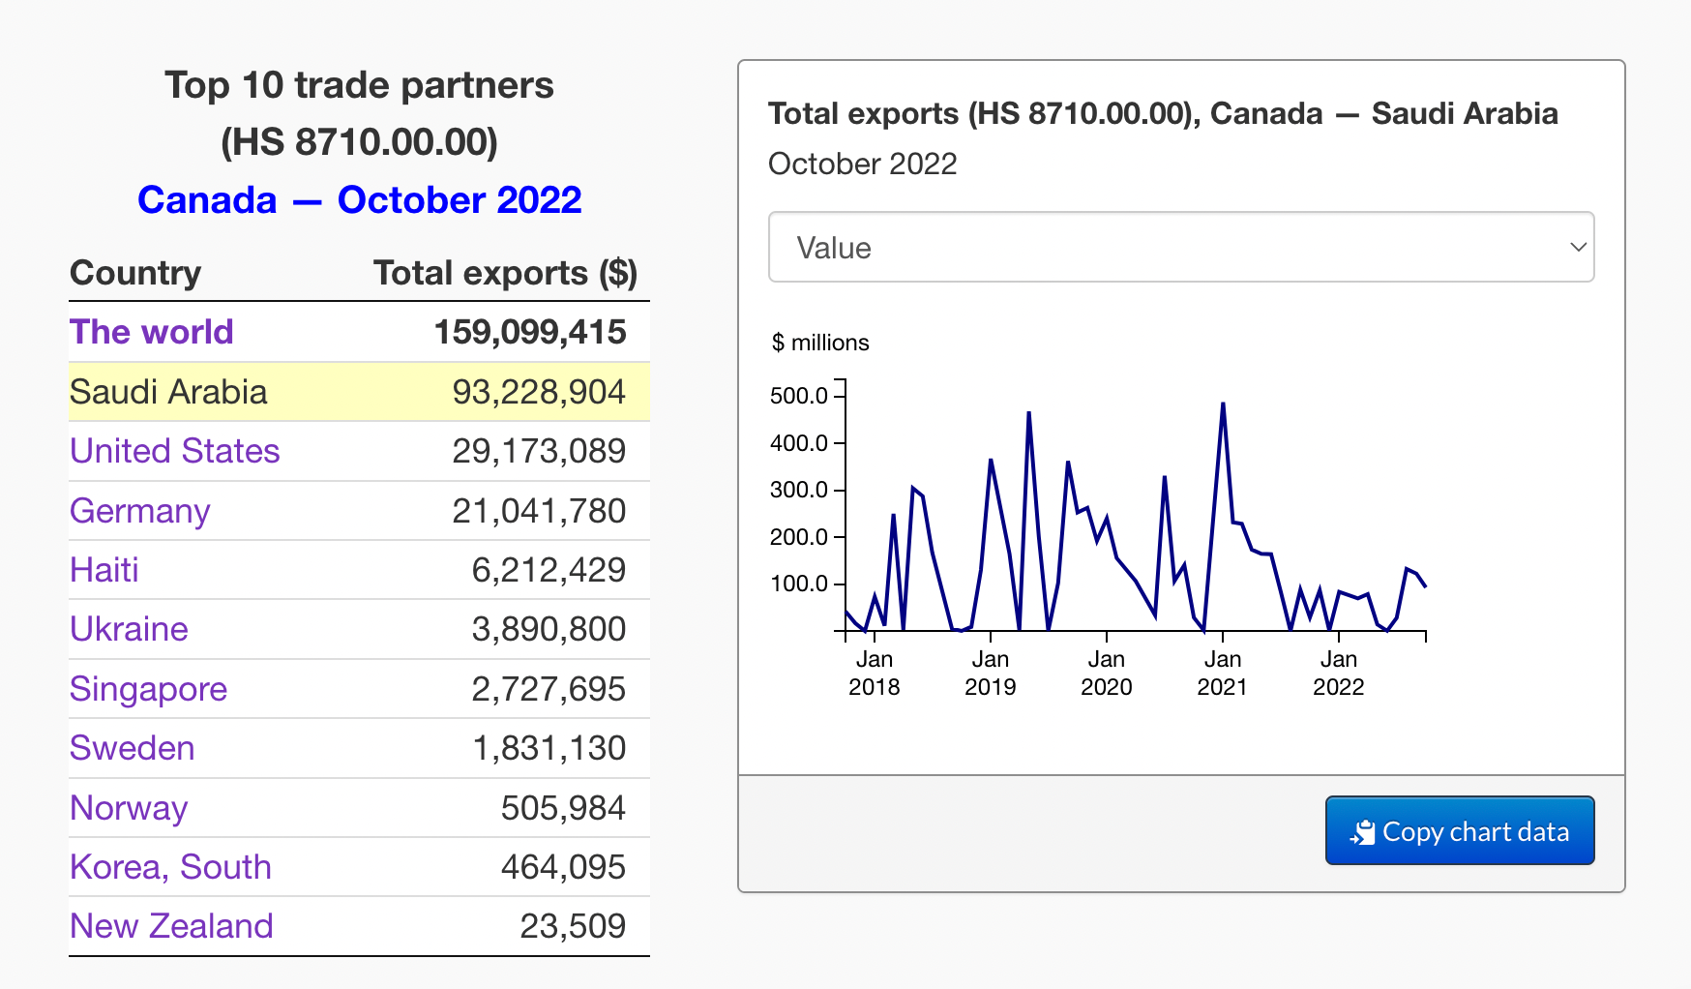Click Ukraine value 3,890,800

click(549, 629)
